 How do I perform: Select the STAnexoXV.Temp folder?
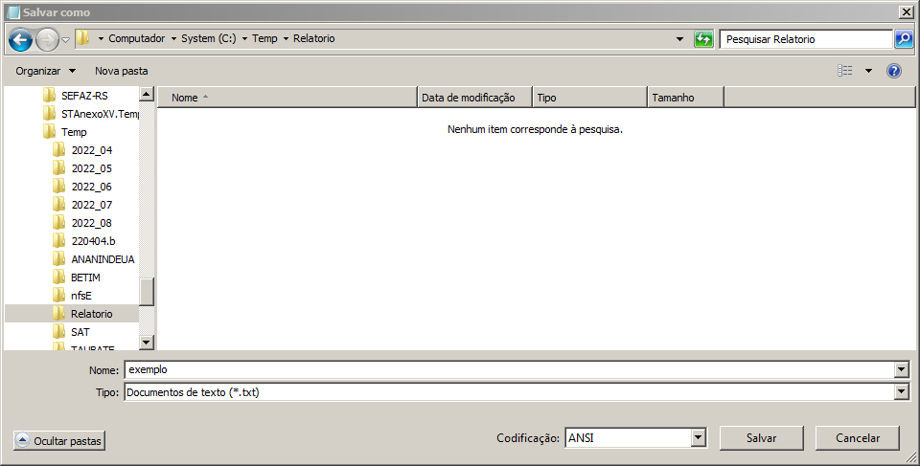pyautogui.click(x=100, y=114)
